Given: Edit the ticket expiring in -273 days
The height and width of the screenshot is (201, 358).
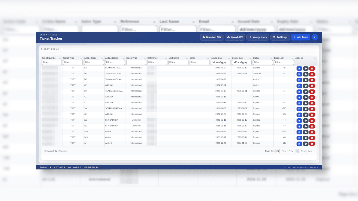Looking at the screenshot, I should (299, 132).
